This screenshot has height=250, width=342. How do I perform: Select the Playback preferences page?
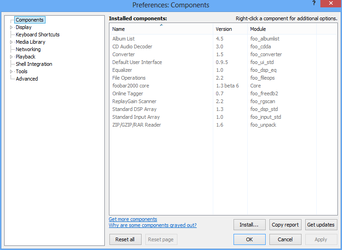click(x=25, y=57)
